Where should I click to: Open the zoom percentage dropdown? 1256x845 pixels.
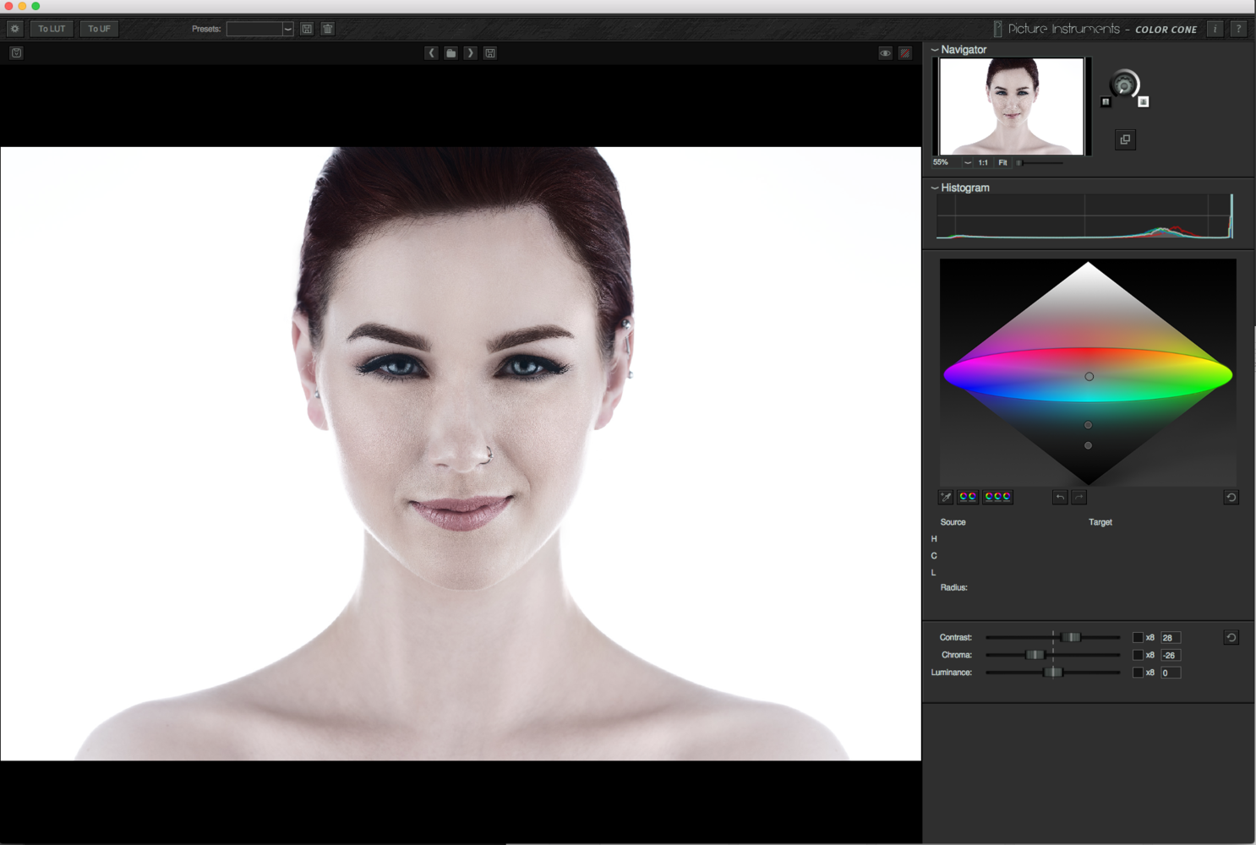pos(967,162)
